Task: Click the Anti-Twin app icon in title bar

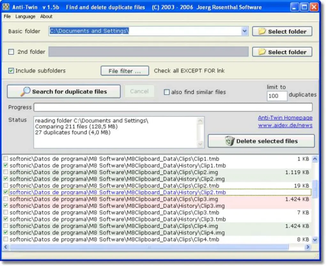Action: tap(6, 7)
